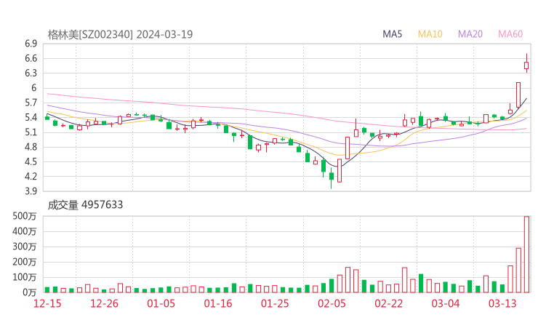Viewport: 538px width, 320px height.
Task: Click the tallest volume bar reaching 500万
Action: (526, 255)
